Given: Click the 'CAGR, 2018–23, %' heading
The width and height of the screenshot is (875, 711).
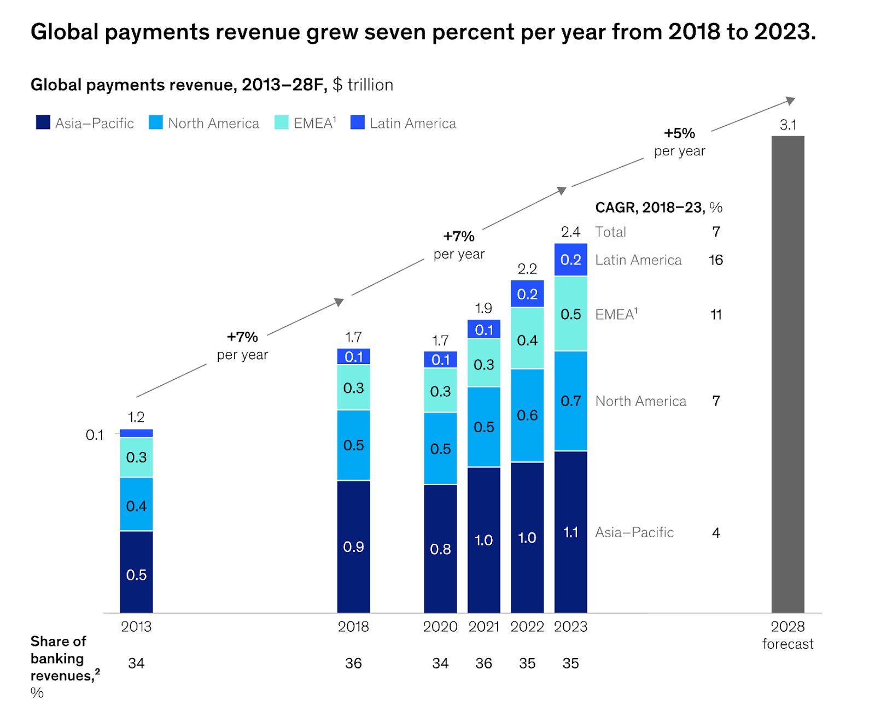Looking at the screenshot, I should coord(658,208).
